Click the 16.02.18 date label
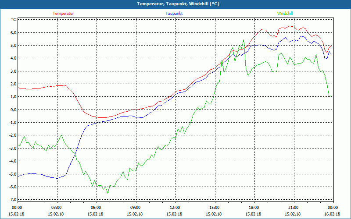The image size is (351, 219). [x=332, y=214]
